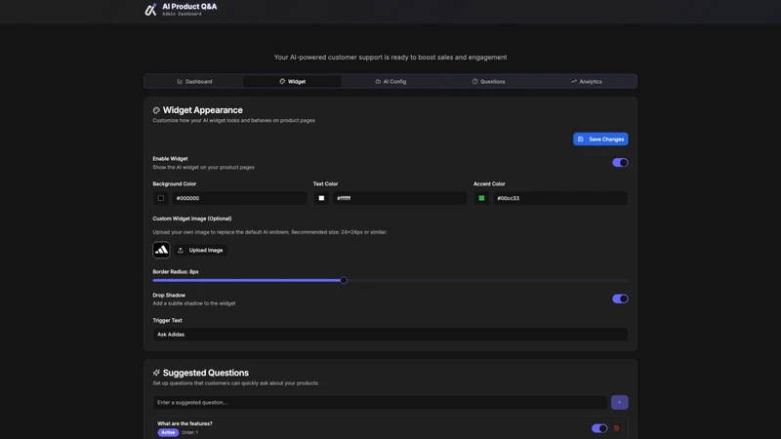Click the Active badge on features question

pyautogui.click(x=168, y=432)
